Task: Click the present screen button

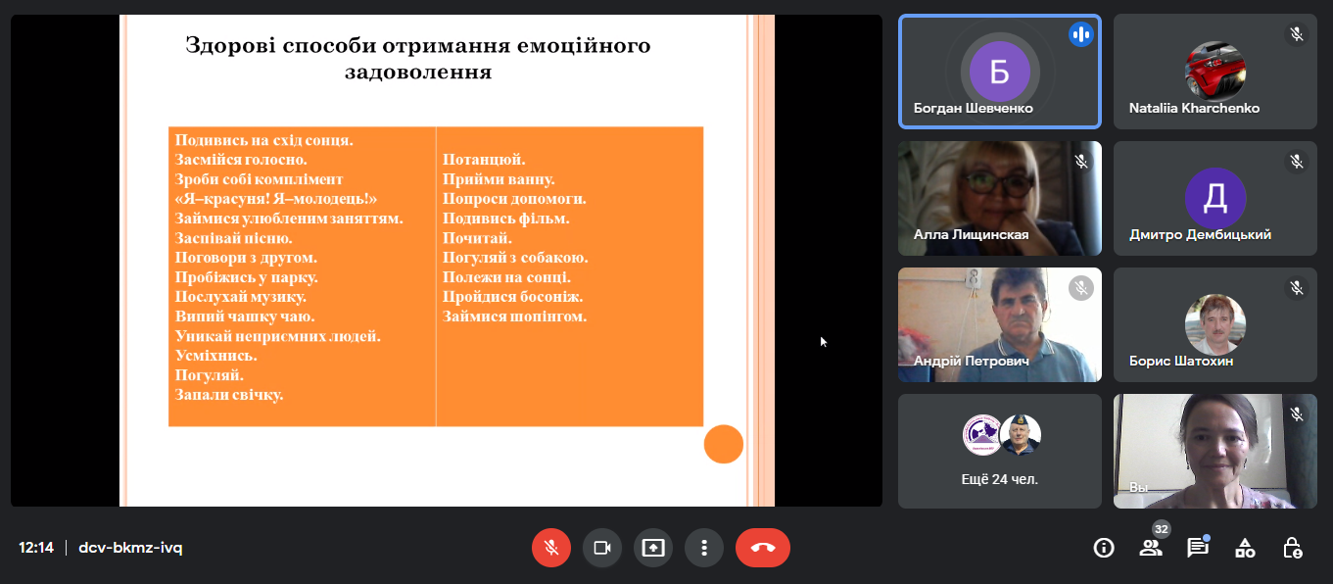Action: 653,548
